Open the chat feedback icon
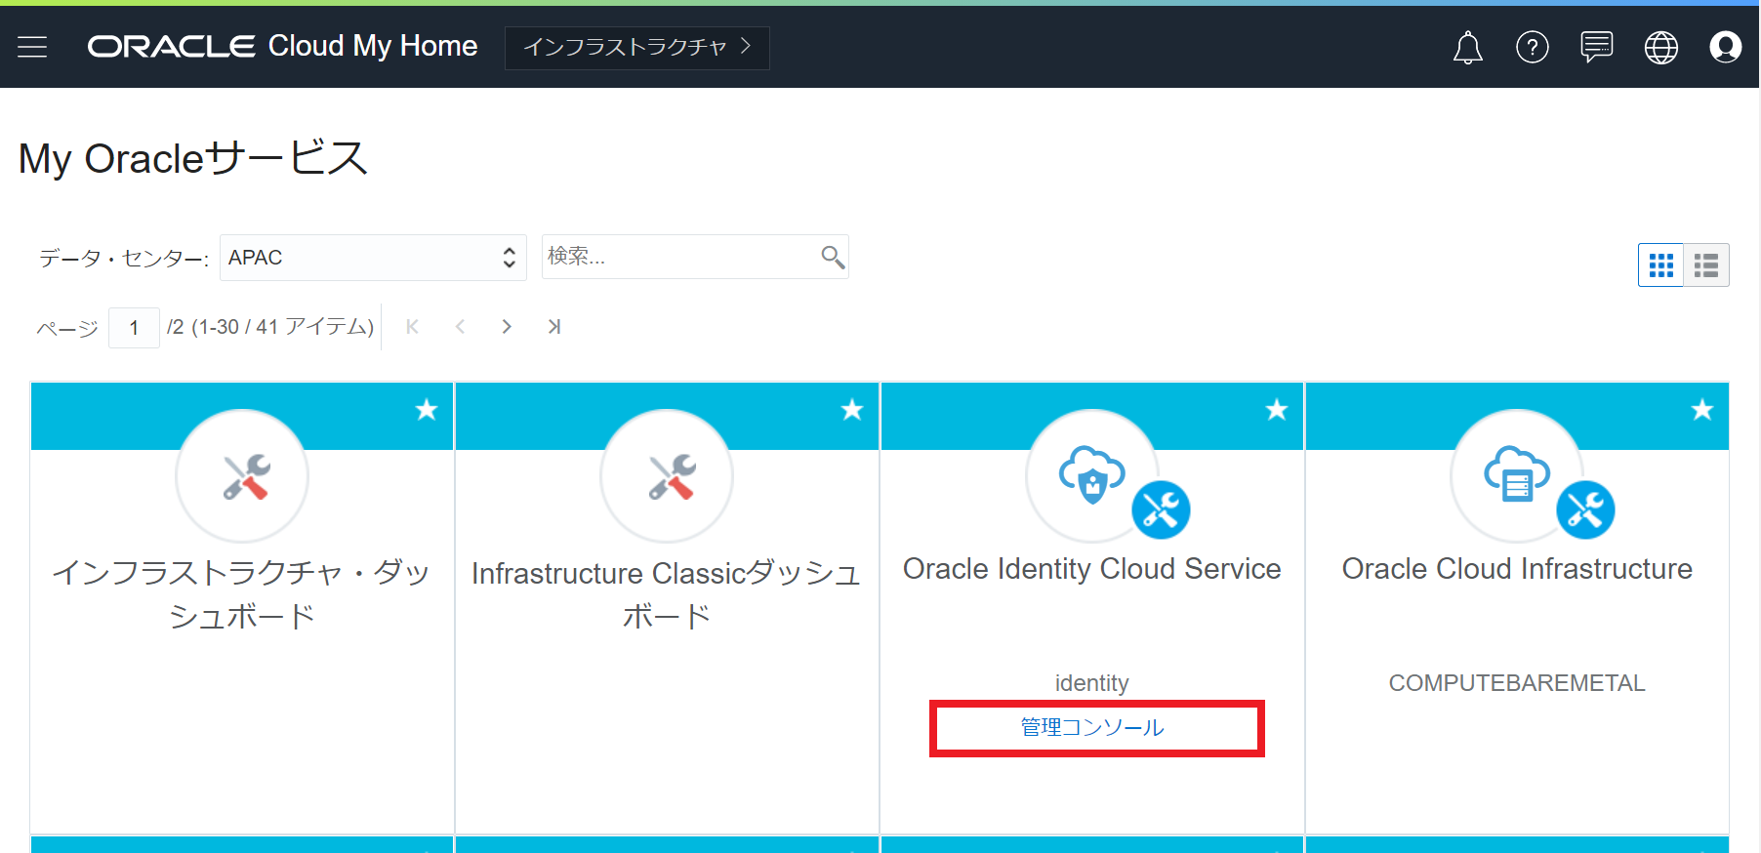This screenshot has height=853, width=1761. pos(1597,47)
